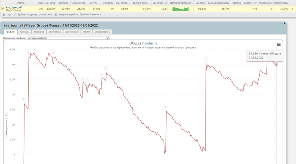The height and width of the screenshot is (164, 296).
Task: Sort by the 'История прибыли' column header
Action: pos(181,3)
